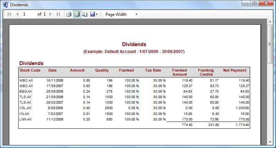The height and width of the screenshot is (148, 276).
Task: Click the VSL.AX stock code
Action: tap(25, 108)
